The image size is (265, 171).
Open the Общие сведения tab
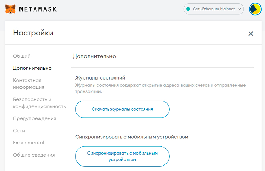(34, 155)
